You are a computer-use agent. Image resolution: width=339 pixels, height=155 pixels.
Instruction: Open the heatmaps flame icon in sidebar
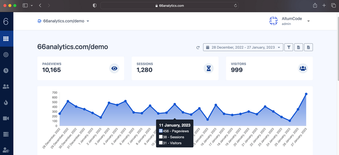[6, 103]
